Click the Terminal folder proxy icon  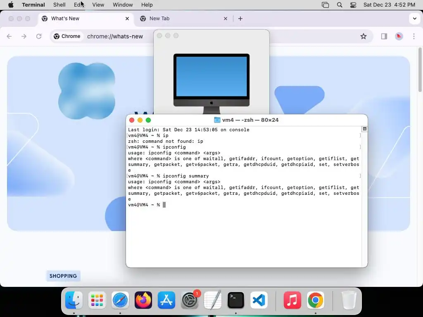(x=217, y=120)
